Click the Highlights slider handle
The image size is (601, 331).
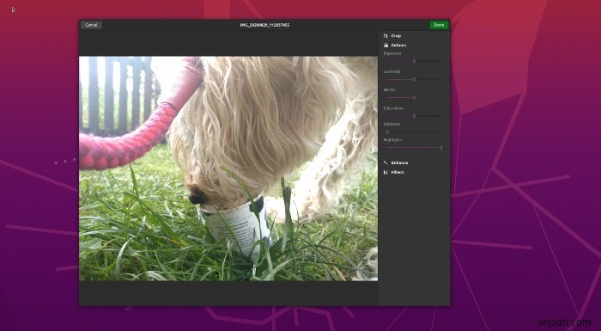click(440, 148)
